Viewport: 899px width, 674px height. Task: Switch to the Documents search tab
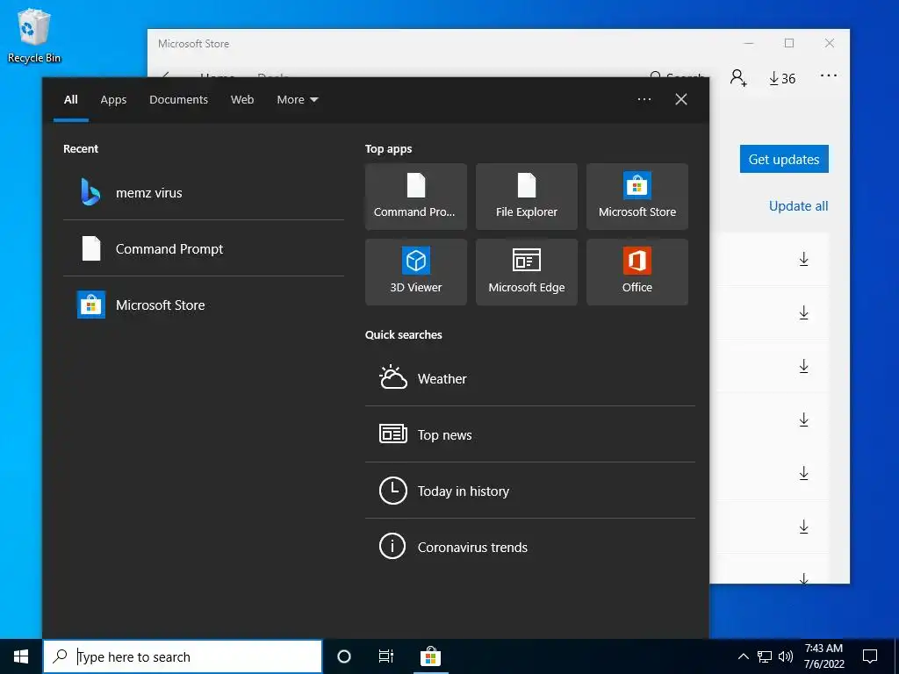click(178, 100)
